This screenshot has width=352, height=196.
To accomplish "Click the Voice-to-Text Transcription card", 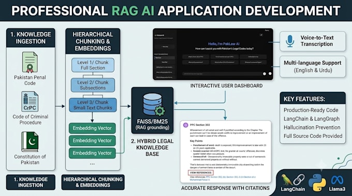I will click(x=313, y=41).
